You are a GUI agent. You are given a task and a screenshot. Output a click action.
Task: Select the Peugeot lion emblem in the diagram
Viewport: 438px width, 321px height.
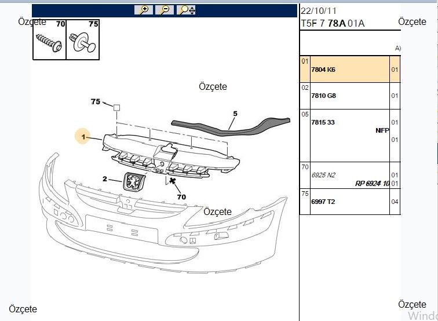click(x=134, y=181)
